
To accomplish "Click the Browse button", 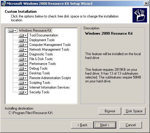I will 110,111.
